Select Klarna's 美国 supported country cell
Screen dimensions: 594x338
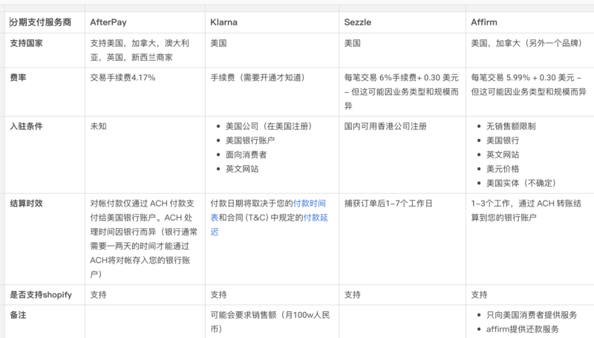272,51
